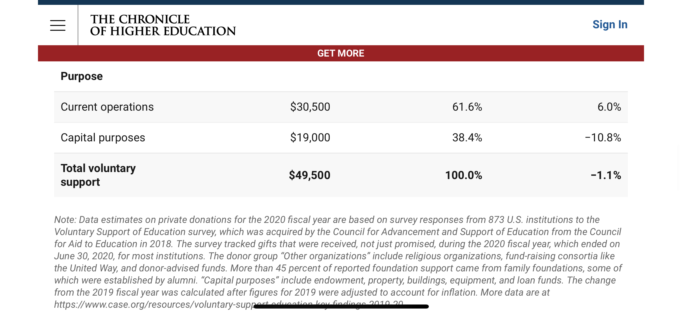
Task: Click the 6.0% change cell
Action: 609,107
